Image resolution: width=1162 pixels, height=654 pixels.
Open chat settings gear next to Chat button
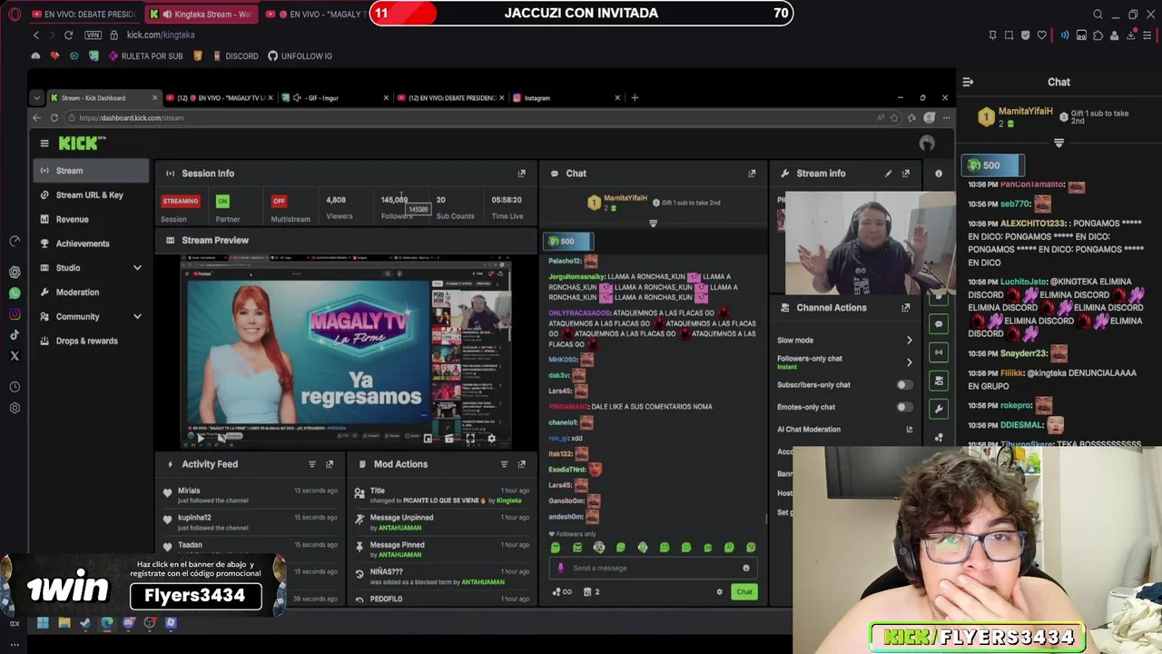[x=719, y=592]
